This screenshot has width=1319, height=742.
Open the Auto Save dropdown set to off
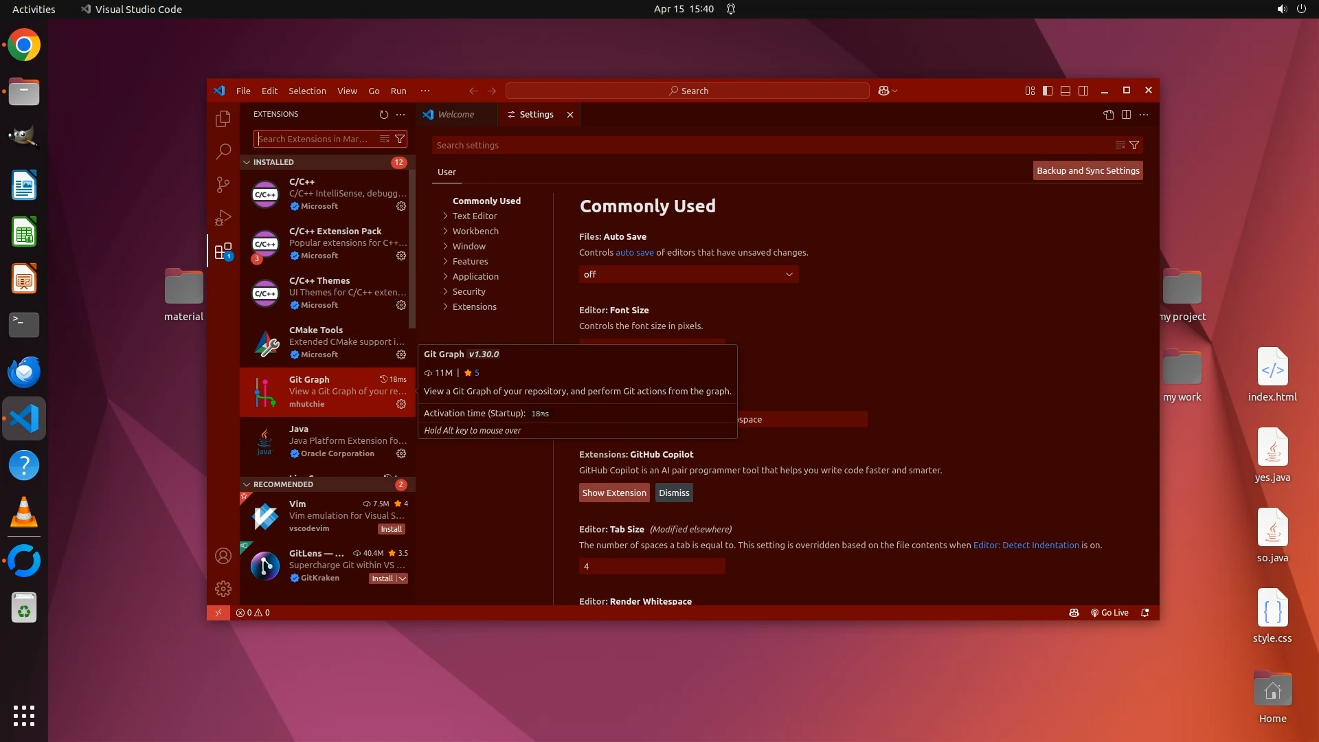point(688,274)
